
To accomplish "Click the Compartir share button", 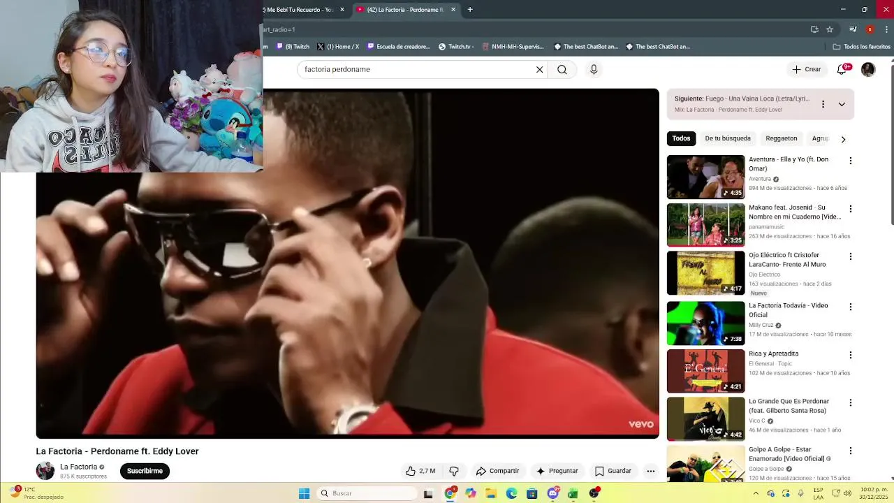I will coord(497,471).
